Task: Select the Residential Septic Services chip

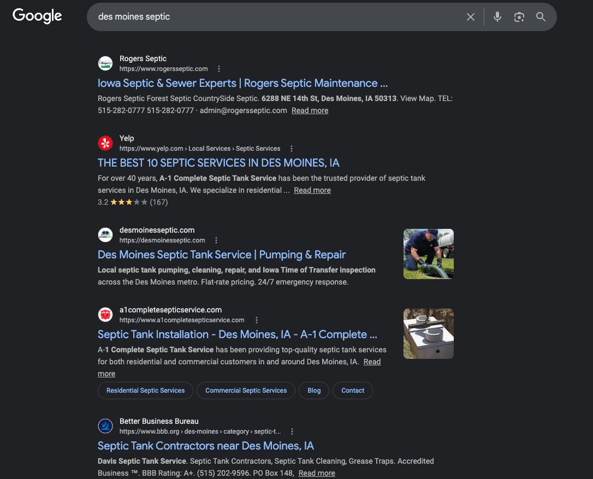Action: click(x=145, y=391)
